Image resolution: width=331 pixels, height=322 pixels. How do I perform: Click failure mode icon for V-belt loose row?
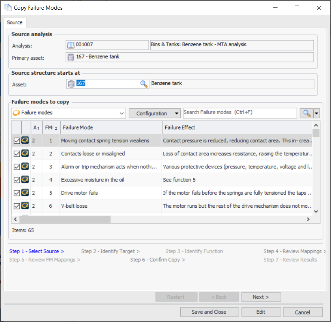pyautogui.click(x=25, y=206)
